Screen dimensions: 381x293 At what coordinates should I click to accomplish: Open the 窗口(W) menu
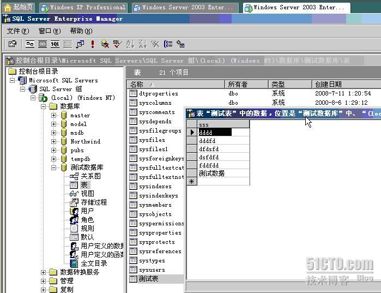click(x=50, y=31)
